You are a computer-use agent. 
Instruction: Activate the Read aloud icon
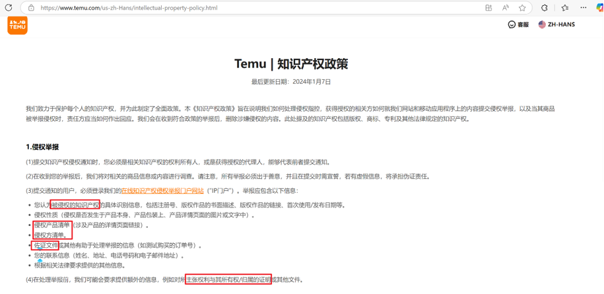(x=506, y=8)
